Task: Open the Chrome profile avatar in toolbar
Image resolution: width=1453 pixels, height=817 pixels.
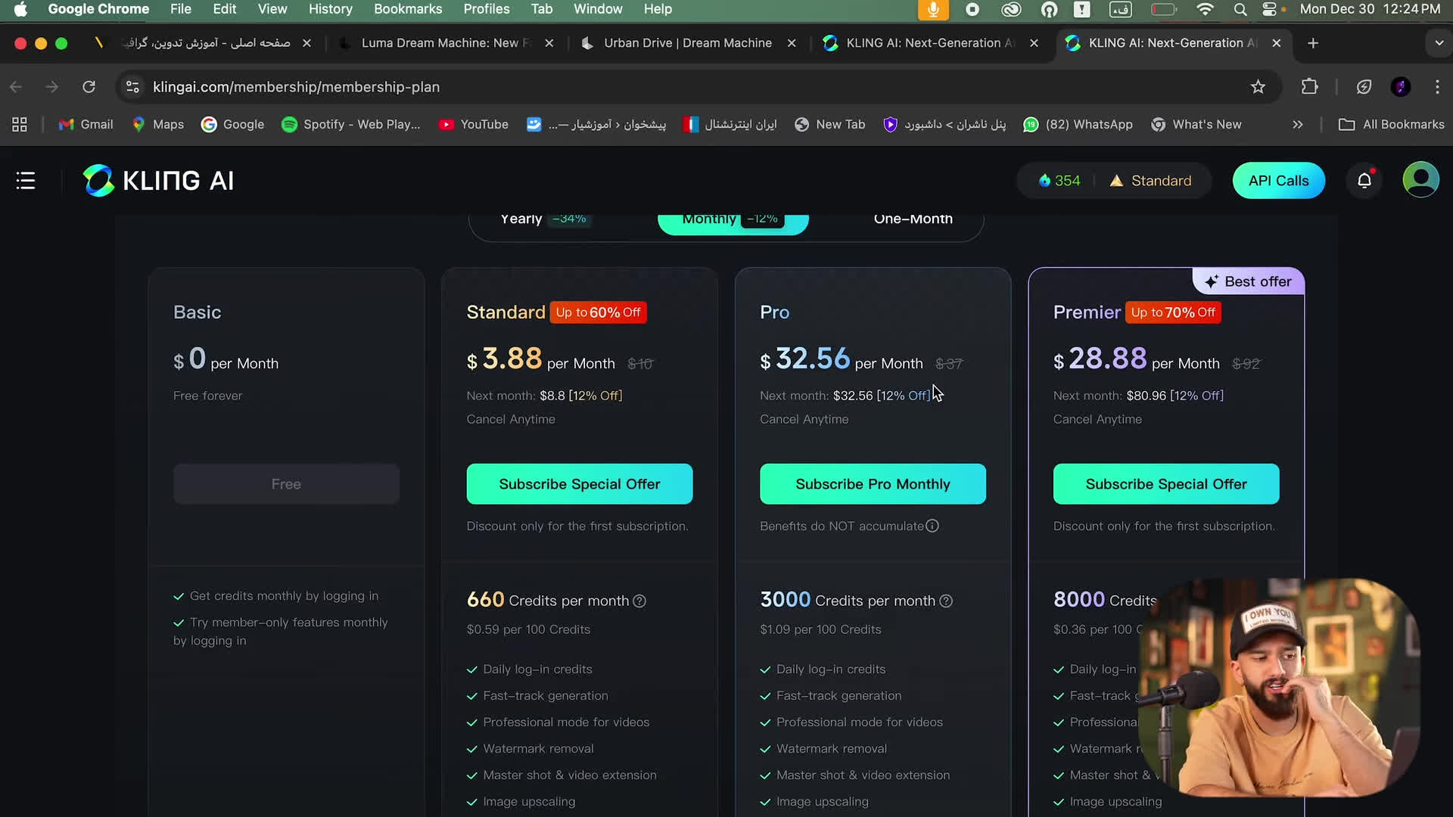Action: pos(1401,87)
